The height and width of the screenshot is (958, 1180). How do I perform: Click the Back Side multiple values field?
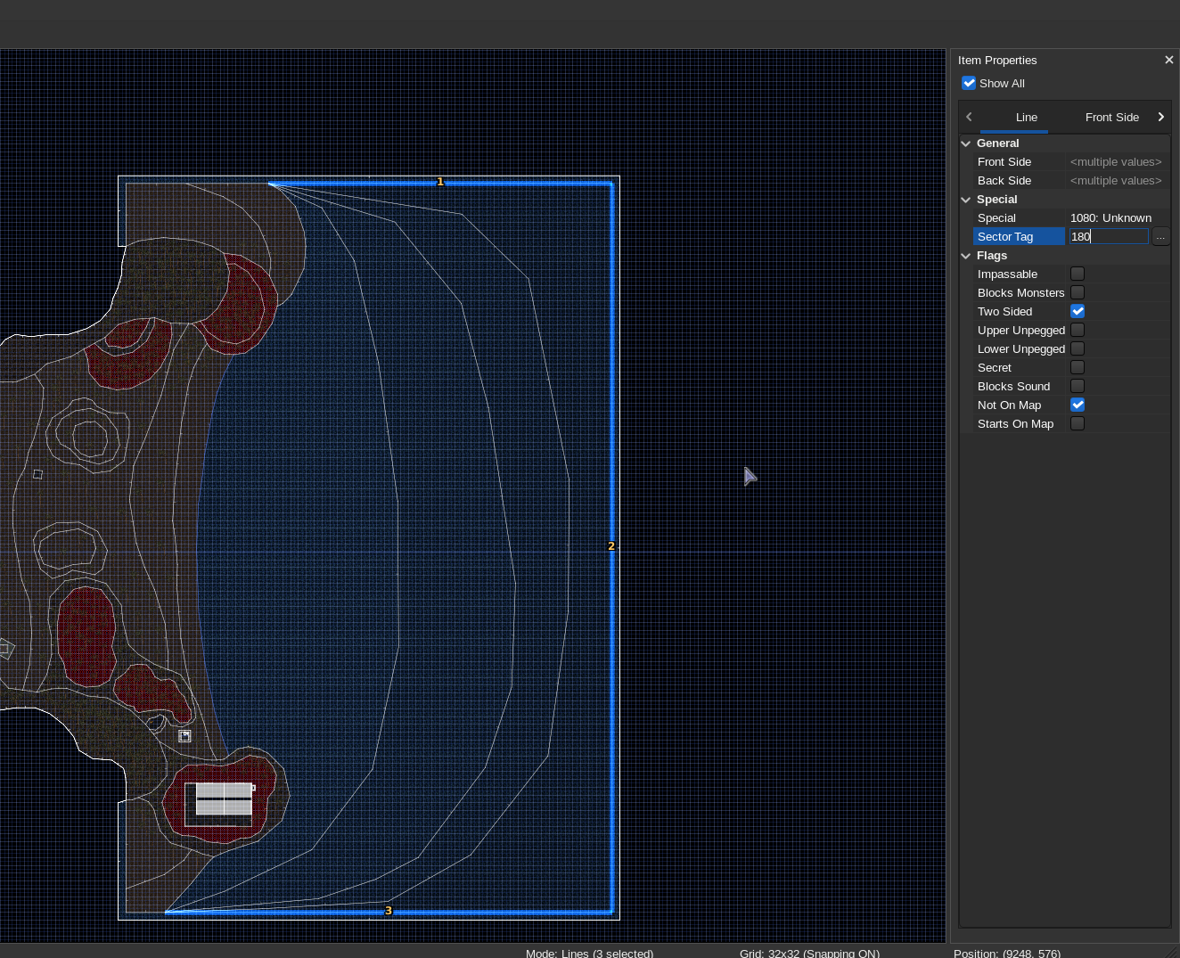tap(1117, 181)
